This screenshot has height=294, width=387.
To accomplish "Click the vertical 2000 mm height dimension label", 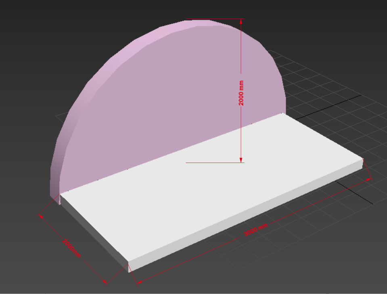I will tap(241, 93).
